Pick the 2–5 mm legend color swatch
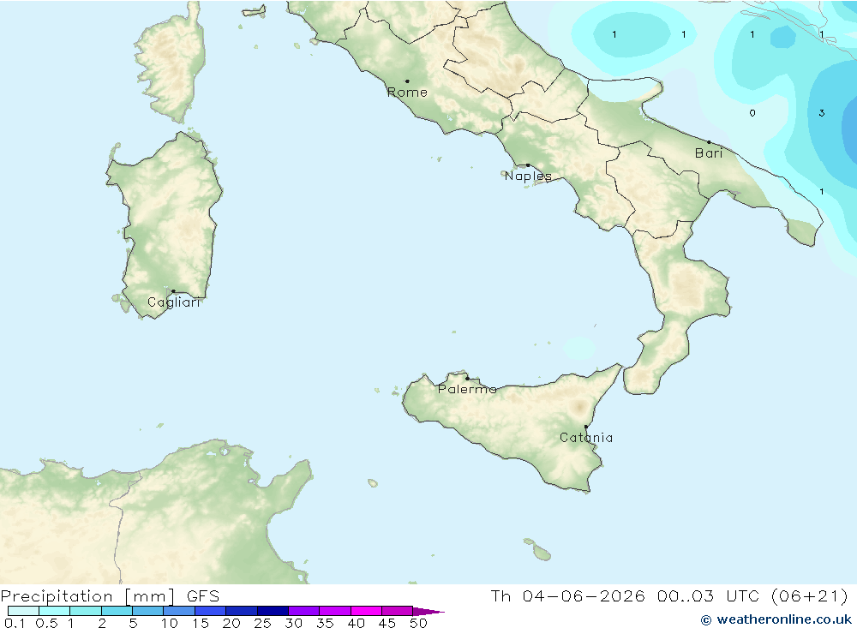This screenshot has height=628, width=857. tap(117, 611)
